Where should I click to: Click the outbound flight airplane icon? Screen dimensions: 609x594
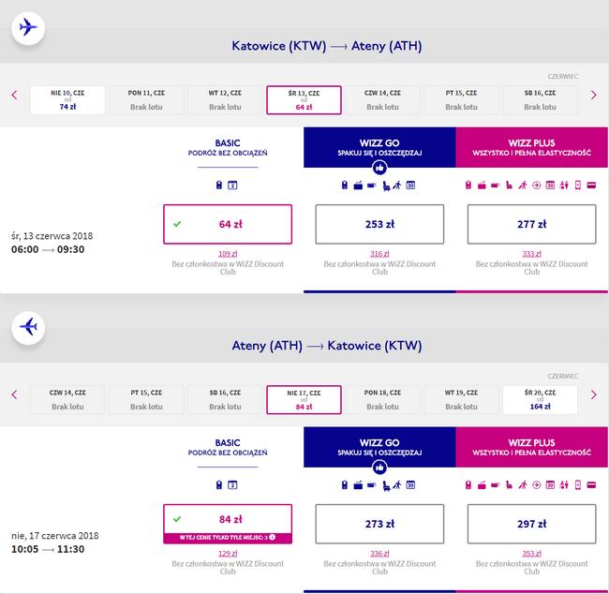tap(28, 28)
